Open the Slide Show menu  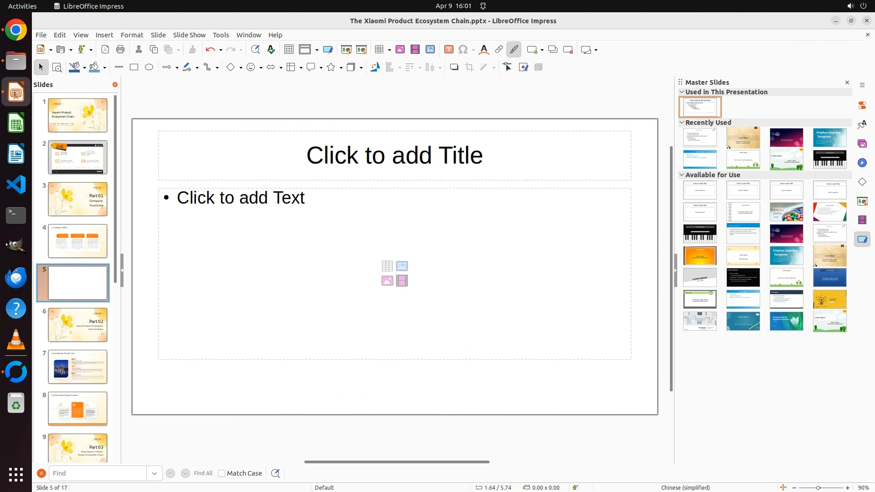click(189, 35)
